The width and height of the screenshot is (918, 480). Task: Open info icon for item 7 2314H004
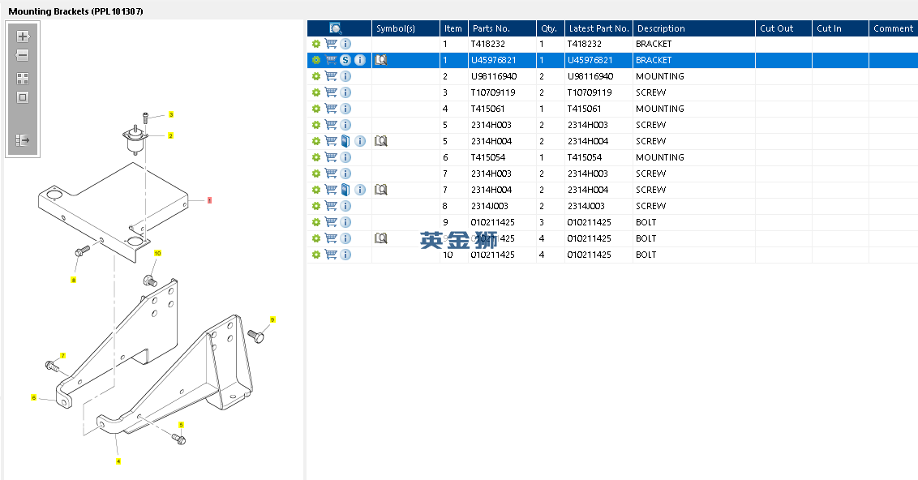(x=360, y=190)
